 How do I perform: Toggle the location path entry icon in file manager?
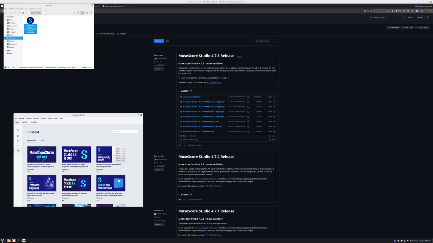tap(73, 13)
